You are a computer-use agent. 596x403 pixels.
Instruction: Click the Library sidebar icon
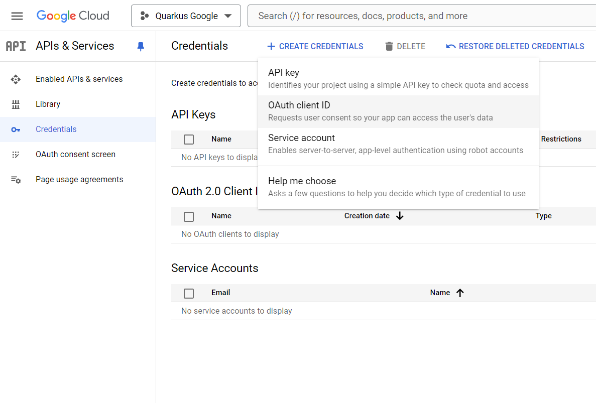click(16, 104)
